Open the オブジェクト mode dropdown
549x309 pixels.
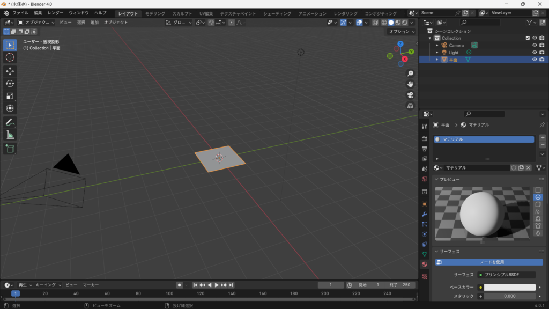tap(36, 23)
